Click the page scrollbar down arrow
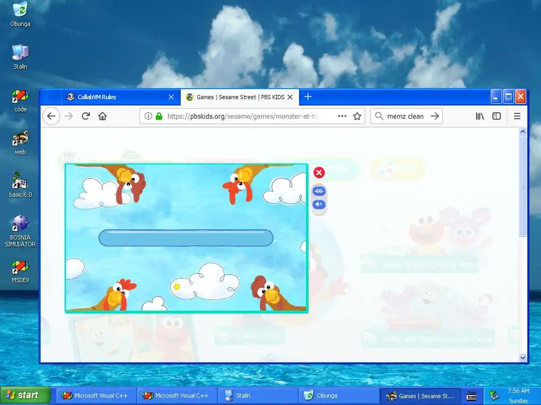The width and height of the screenshot is (541, 405). tap(523, 358)
